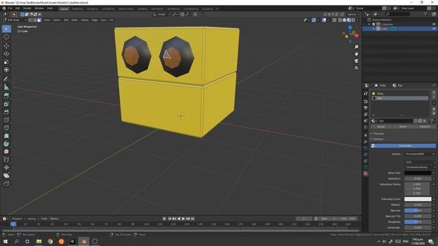Open the Christensen-Burley subsurface dropdown
Viewport: 438px width, 246px height.
click(x=420, y=167)
